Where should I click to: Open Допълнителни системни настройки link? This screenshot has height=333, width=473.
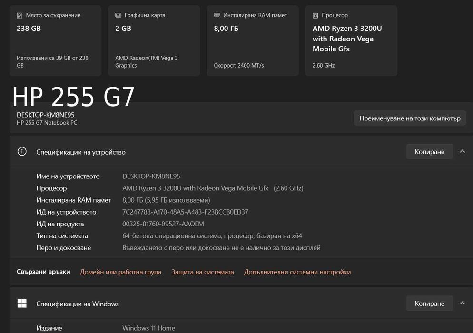coord(297,272)
